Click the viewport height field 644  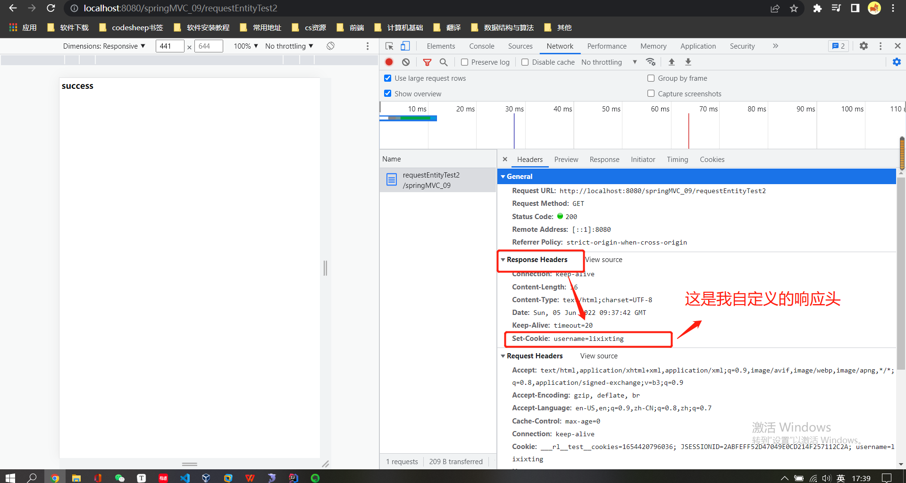209,46
